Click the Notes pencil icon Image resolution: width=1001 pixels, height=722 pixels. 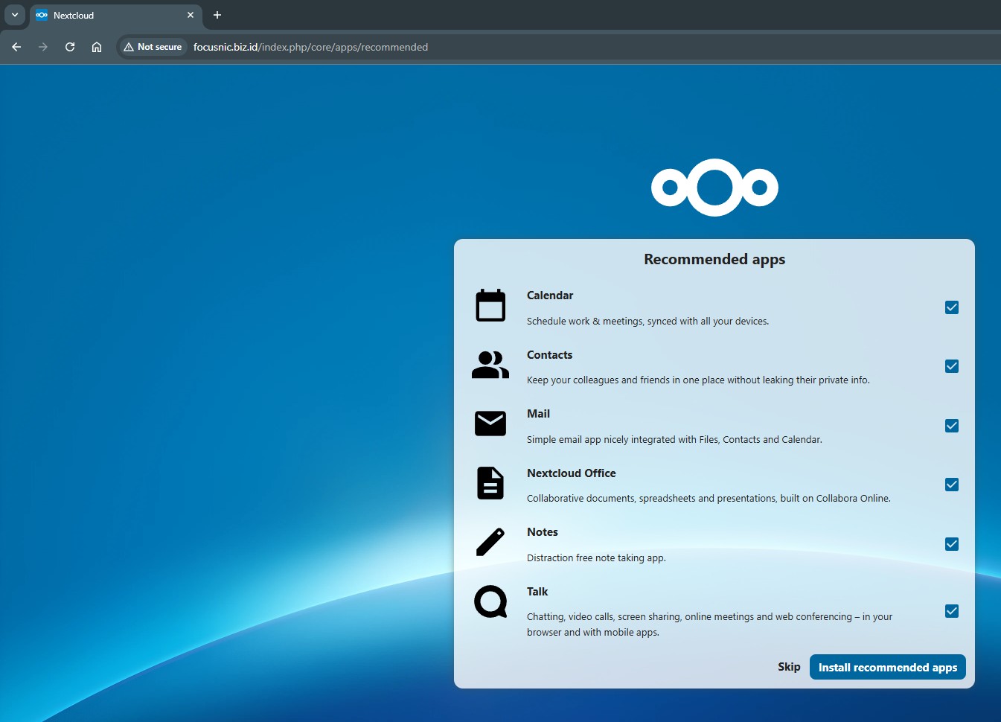(490, 542)
